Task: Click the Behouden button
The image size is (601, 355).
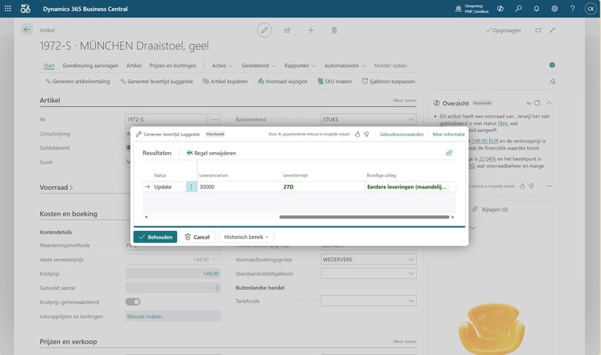Action: [155, 237]
